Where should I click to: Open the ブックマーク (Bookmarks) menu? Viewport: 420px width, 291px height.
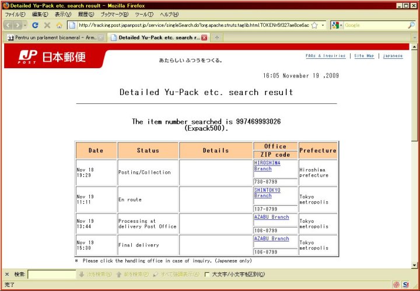tap(113, 14)
